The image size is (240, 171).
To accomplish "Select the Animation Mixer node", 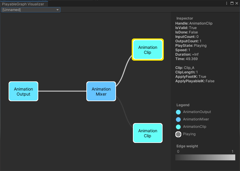I will click(101, 91).
